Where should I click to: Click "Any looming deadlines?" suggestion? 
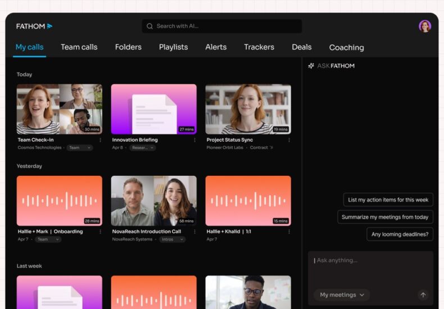click(400, 234)
